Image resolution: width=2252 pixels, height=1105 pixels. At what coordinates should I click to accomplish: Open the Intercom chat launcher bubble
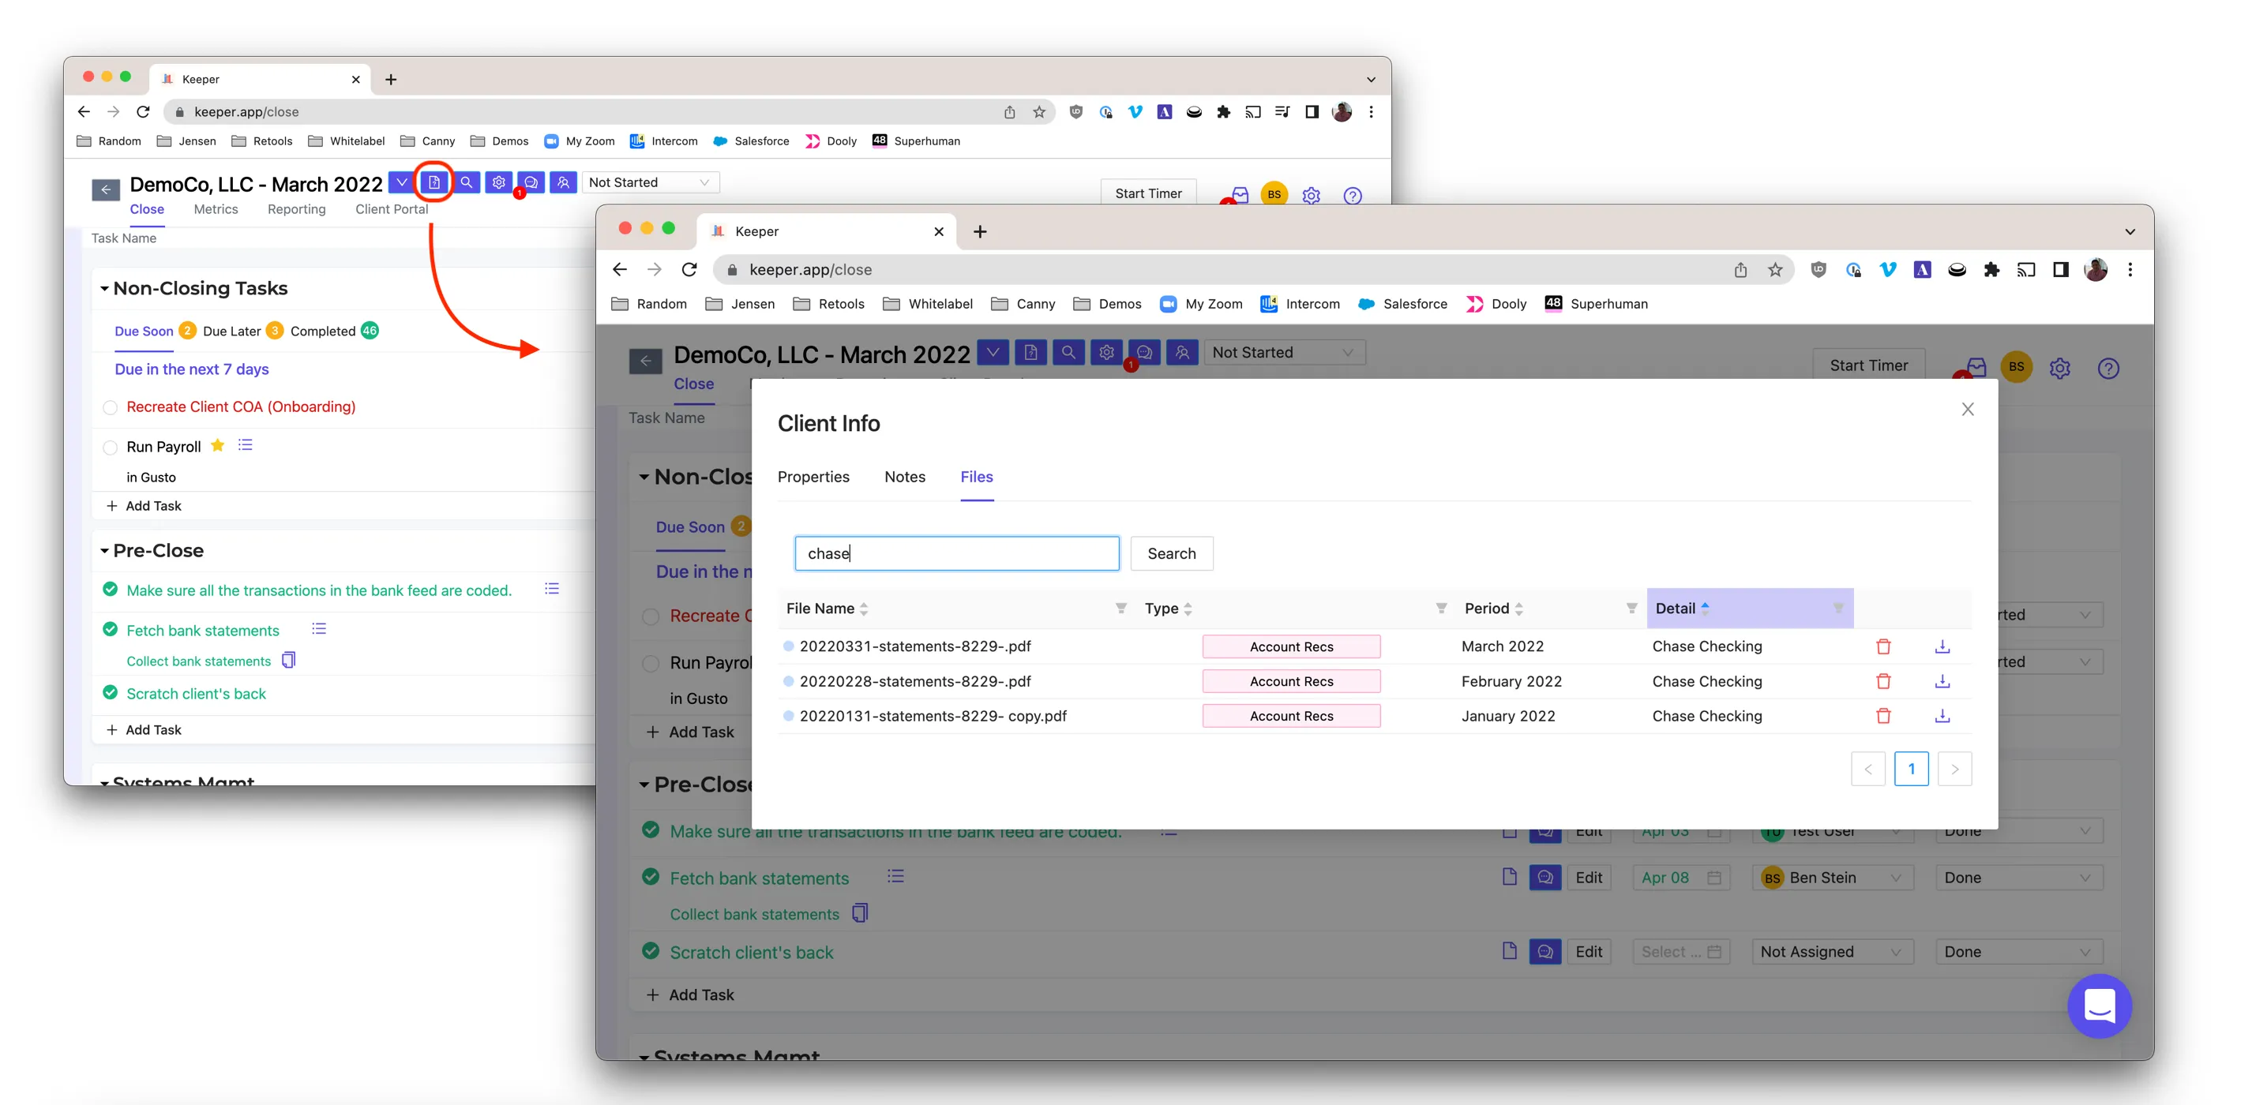click(2099, 1006)
